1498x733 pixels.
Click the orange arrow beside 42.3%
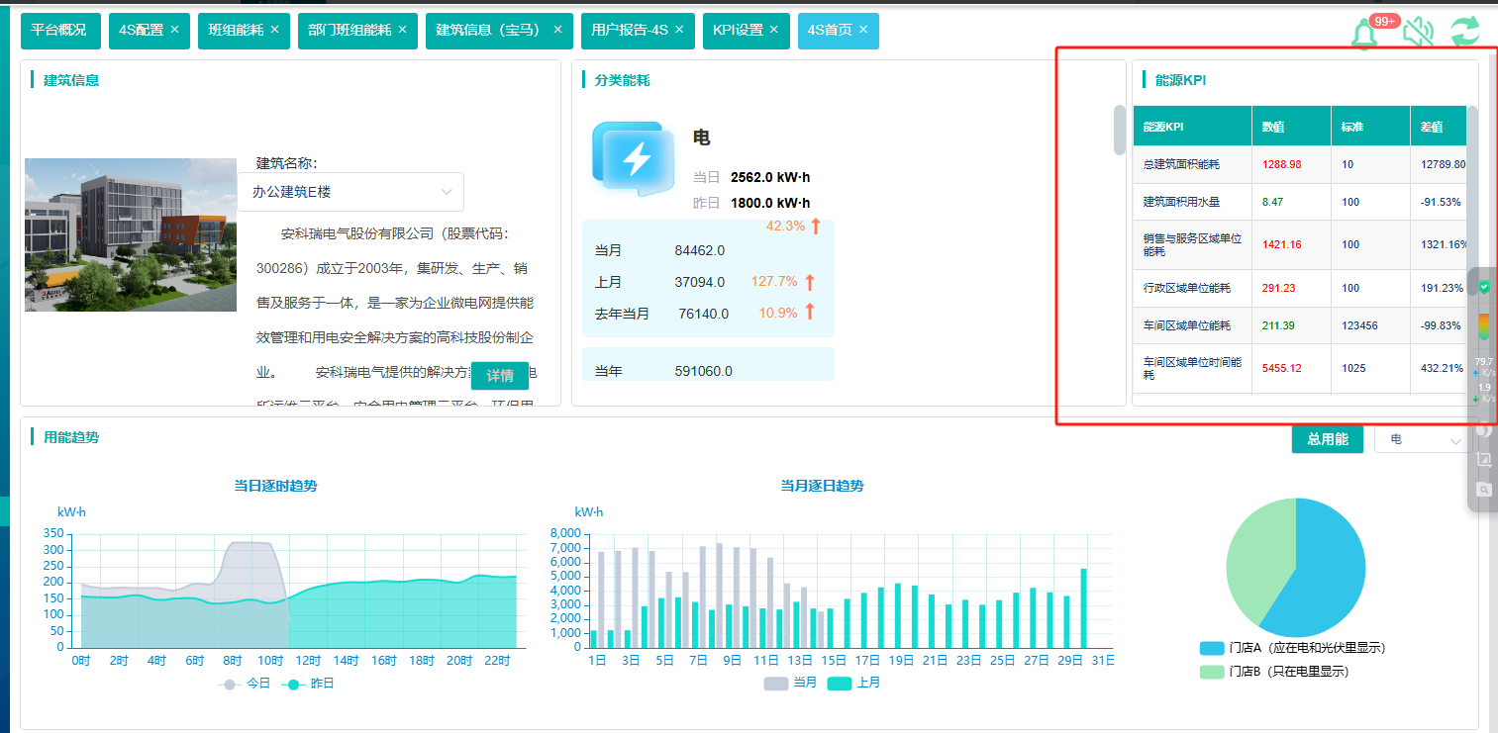coord(816,226)
